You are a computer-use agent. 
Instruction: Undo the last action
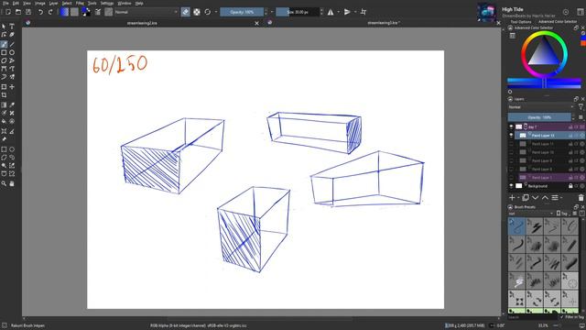coord(40,12)
